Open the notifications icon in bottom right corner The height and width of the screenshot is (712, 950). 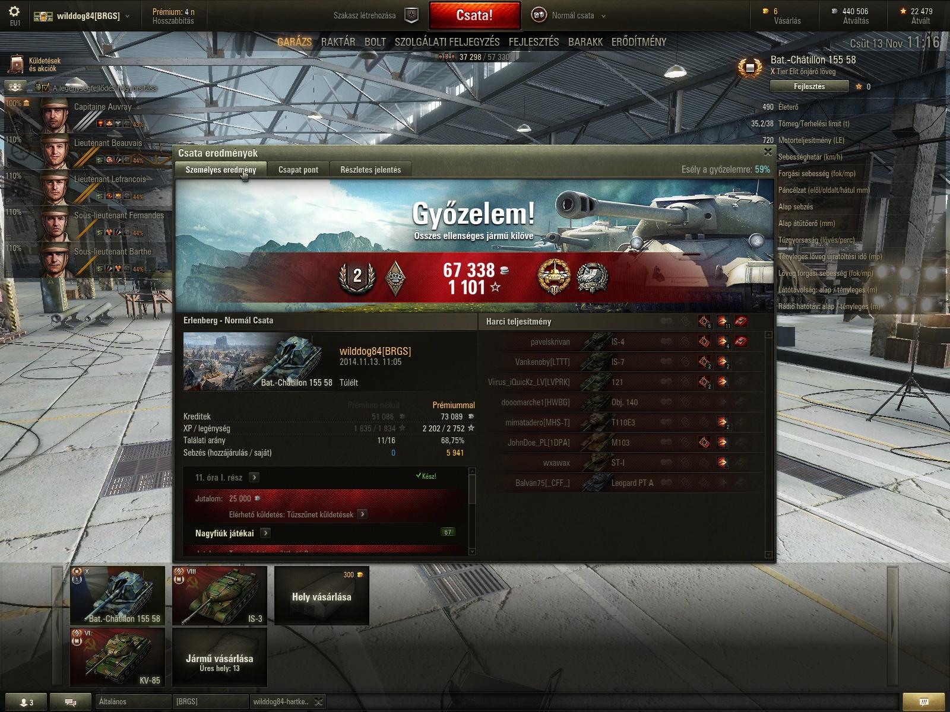924,702
